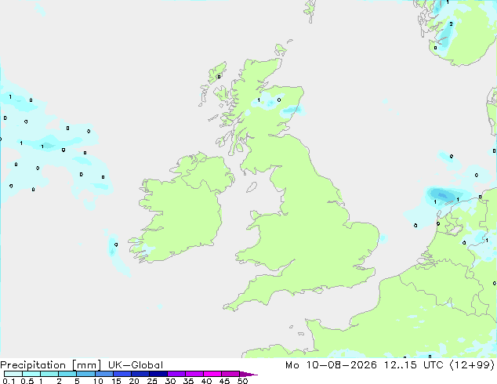This screenshot has height=384, width=497.
Task: Click the 0.1 mm palest legend swatch
Action: coord(13,374)
